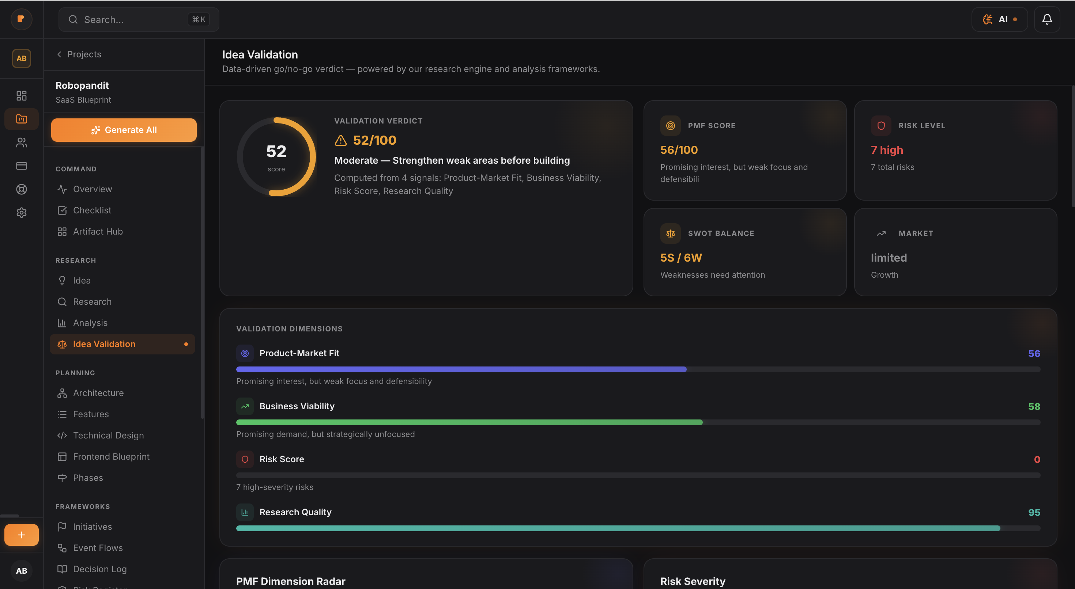Click the orange plus button at bottom left
Screen dimensions: 1075x589
(21, 535)
